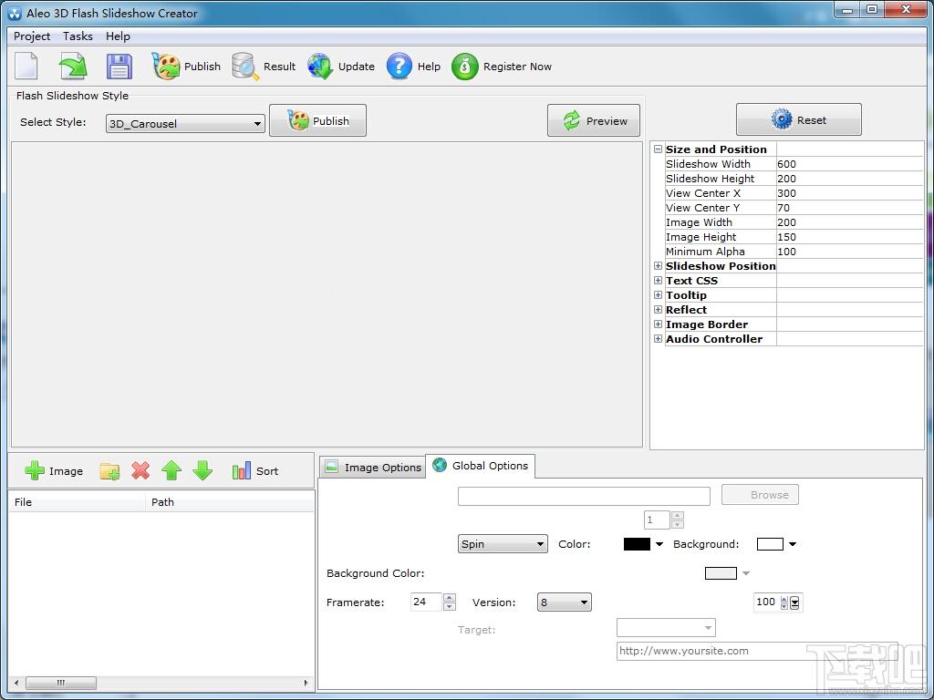Viewport: 934px width, 700px height.
Task: Open the Spin effect dropdown
Action: pos(503,544)
